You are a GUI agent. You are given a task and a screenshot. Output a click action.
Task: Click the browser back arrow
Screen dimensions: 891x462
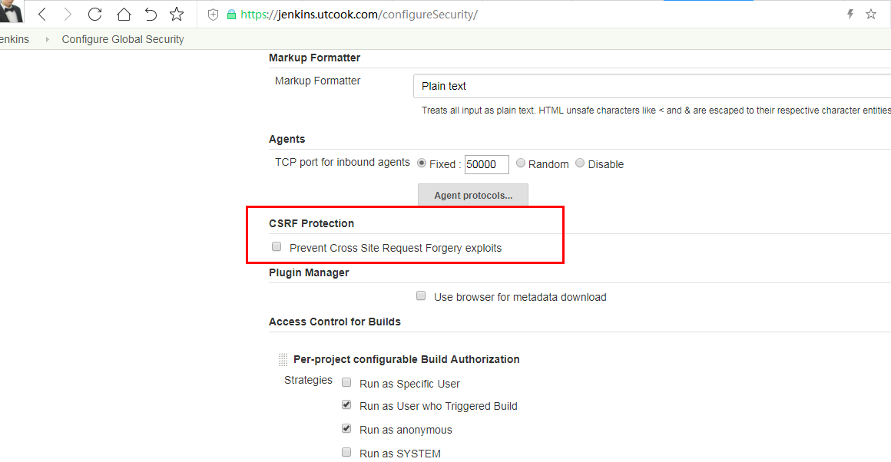point(42,14)
